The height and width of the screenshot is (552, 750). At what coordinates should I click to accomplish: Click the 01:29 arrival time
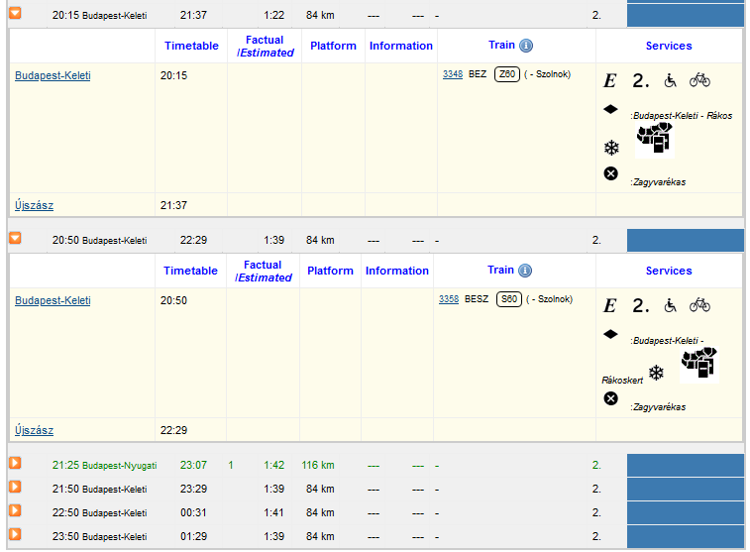coord(193,536)
